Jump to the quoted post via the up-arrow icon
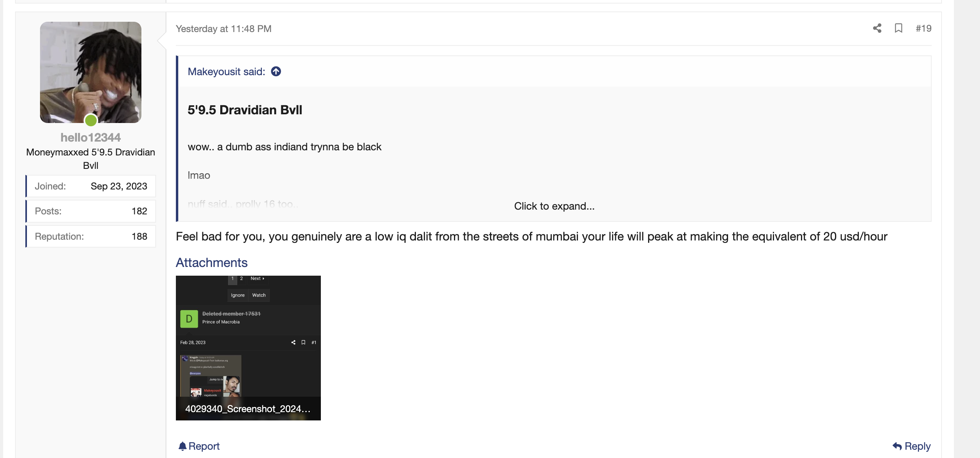 [x=276, y=72]
